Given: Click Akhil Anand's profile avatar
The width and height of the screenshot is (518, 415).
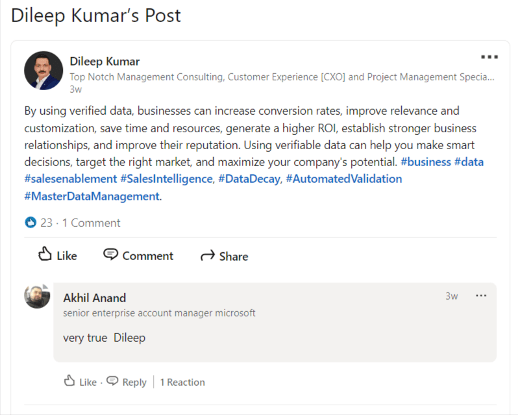Looking at the screenshot, I should [x=37, y=296].
